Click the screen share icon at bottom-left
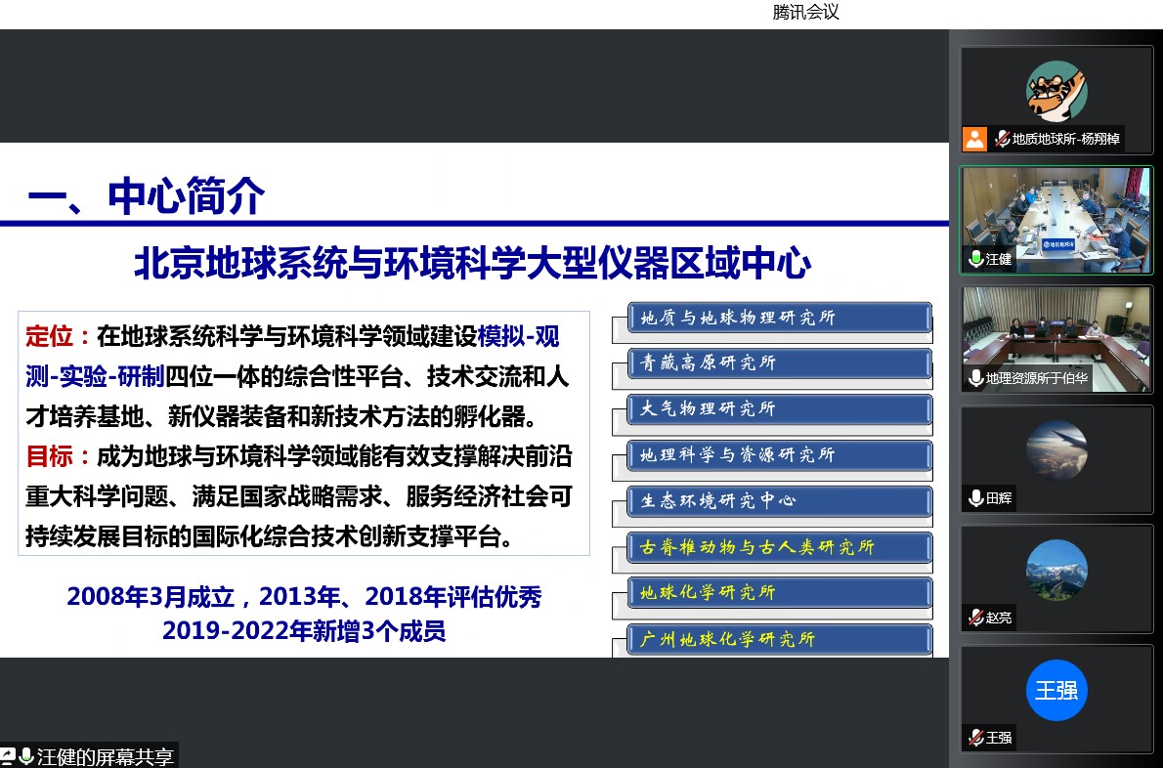The height and width of the screenshot is (768, 1163). [8, 756]
